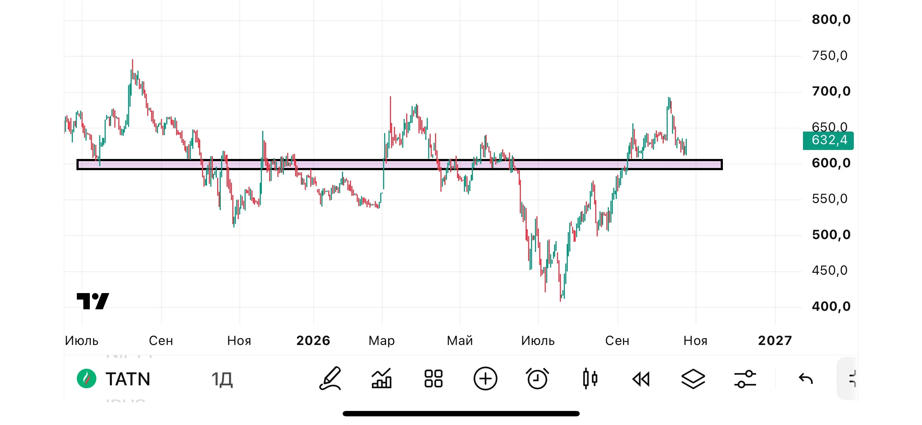This screenshot has width=922, height=425.
Task: Tap the Май time axis label
Action: 460,341
